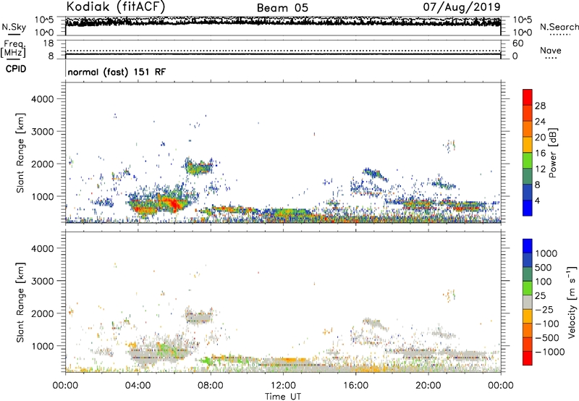Click the Nave axis label '60'
The width and height of the screenshot is (579, 401).
pos(517,43)
